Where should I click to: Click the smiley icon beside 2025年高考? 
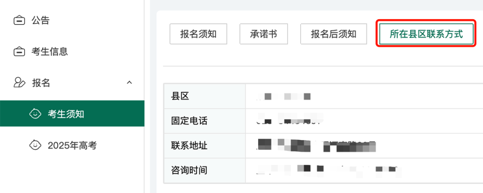point(35,145)
